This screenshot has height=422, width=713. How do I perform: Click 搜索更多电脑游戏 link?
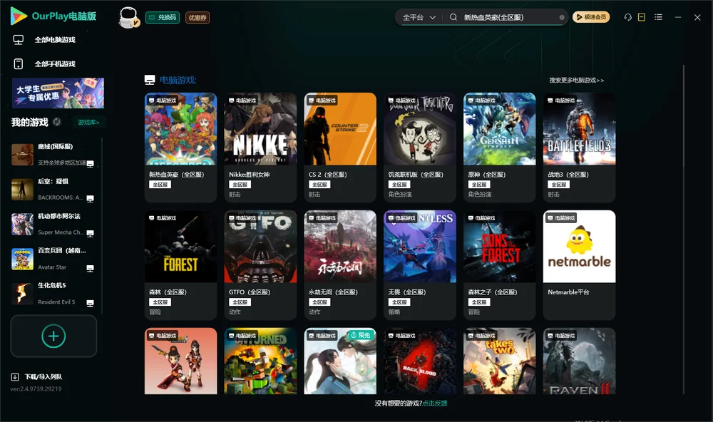[x=577, y=81]
